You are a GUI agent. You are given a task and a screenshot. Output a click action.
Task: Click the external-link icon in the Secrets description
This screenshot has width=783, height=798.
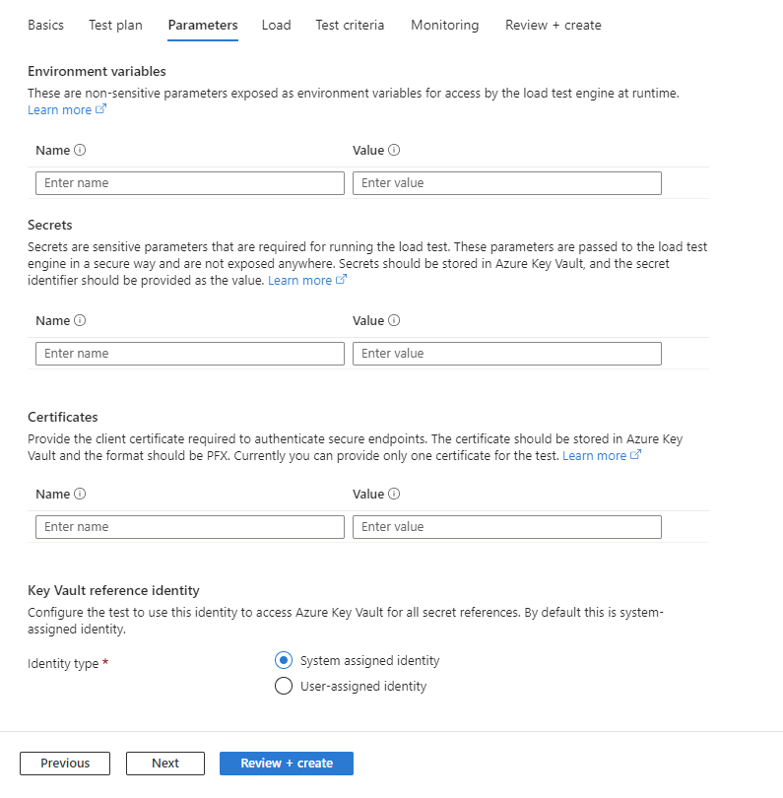(343, 280)
